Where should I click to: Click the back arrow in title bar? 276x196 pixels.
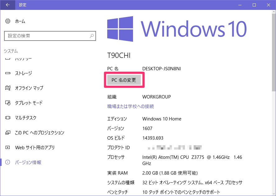click(x=7, y=5)
